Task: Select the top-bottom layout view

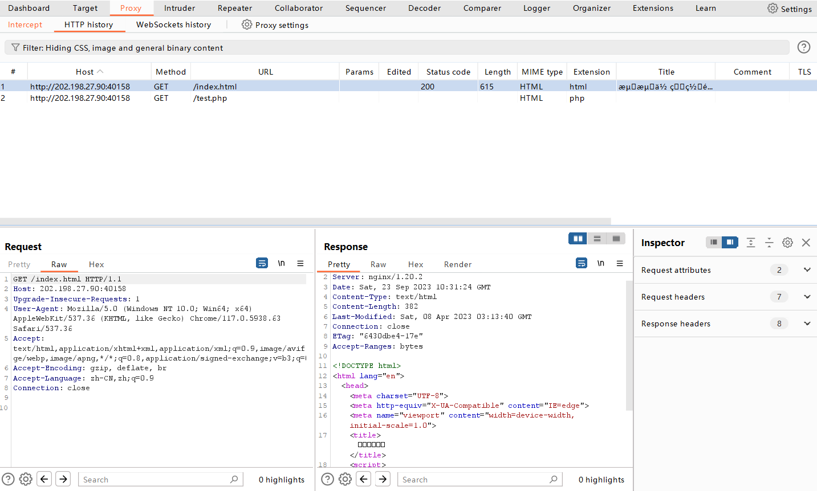Action: pyautogui.click(x=597, y=239)
